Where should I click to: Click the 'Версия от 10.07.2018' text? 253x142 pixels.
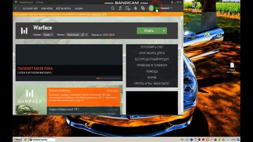coord(103,35)
